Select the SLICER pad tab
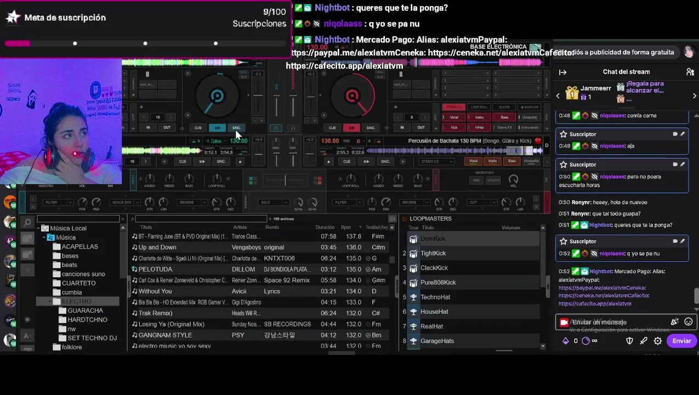 (504, 107)
